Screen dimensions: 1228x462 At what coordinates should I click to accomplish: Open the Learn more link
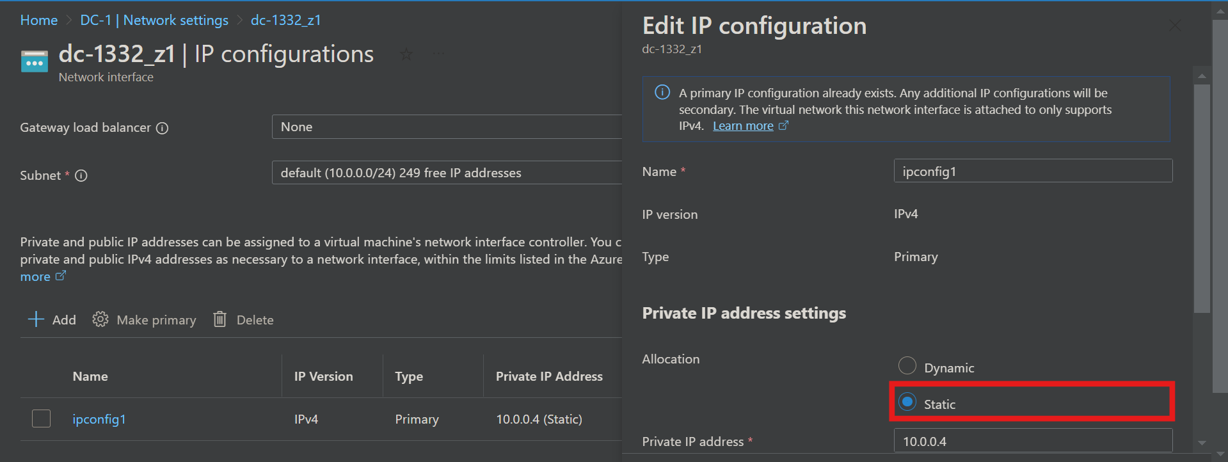point(743,126)
